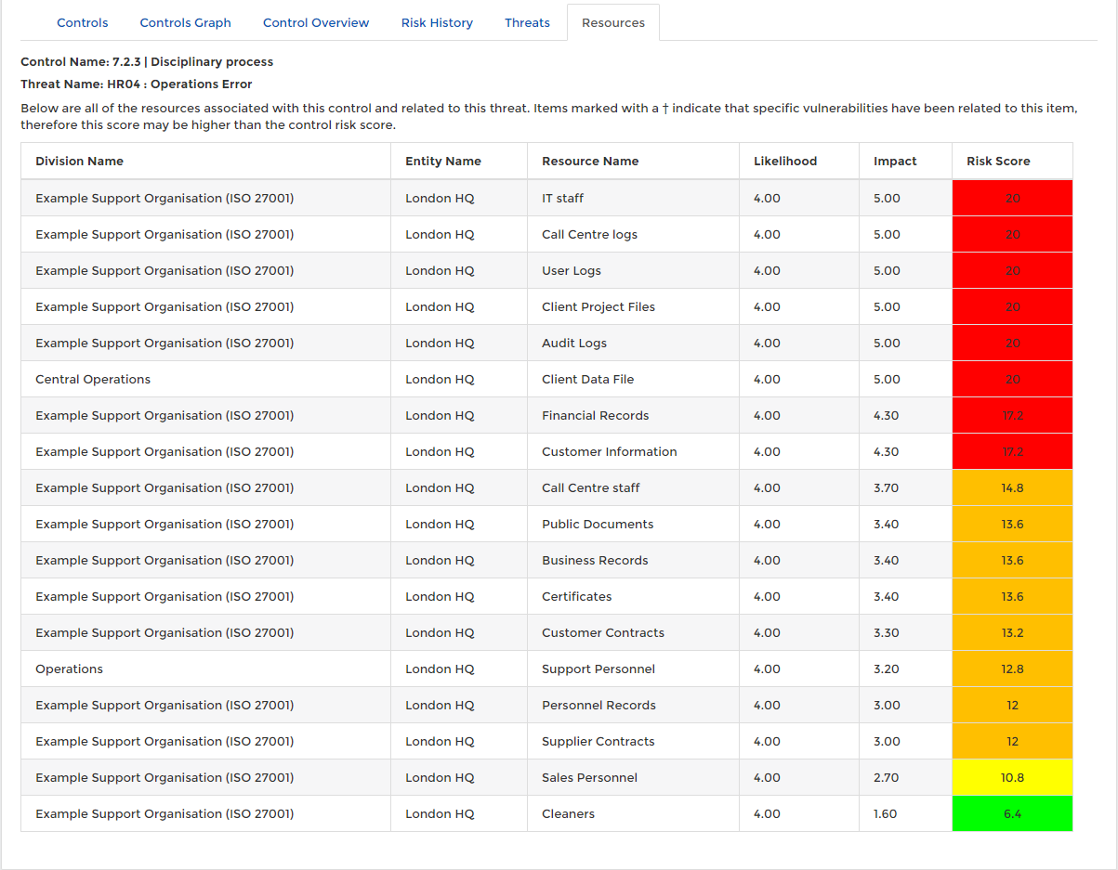Click the Impact column header
Screen dimensions: 1118x870
895,162
